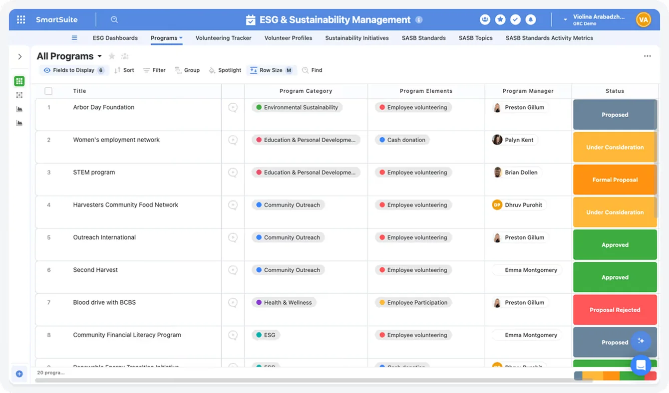Switch to the ESG Dashboards tab

coord(115,38)
